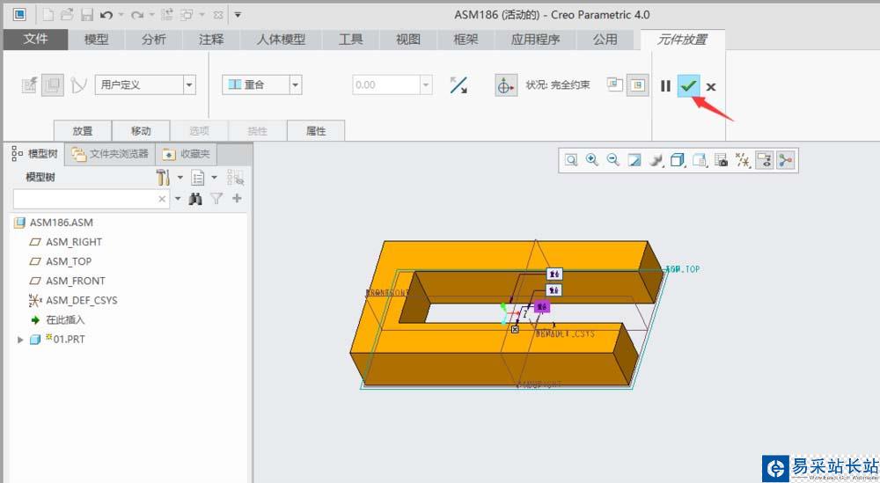Viewport: 880px width, 483px height.
Task: Click the Repaint screen icon
Action: click(634, 160)
